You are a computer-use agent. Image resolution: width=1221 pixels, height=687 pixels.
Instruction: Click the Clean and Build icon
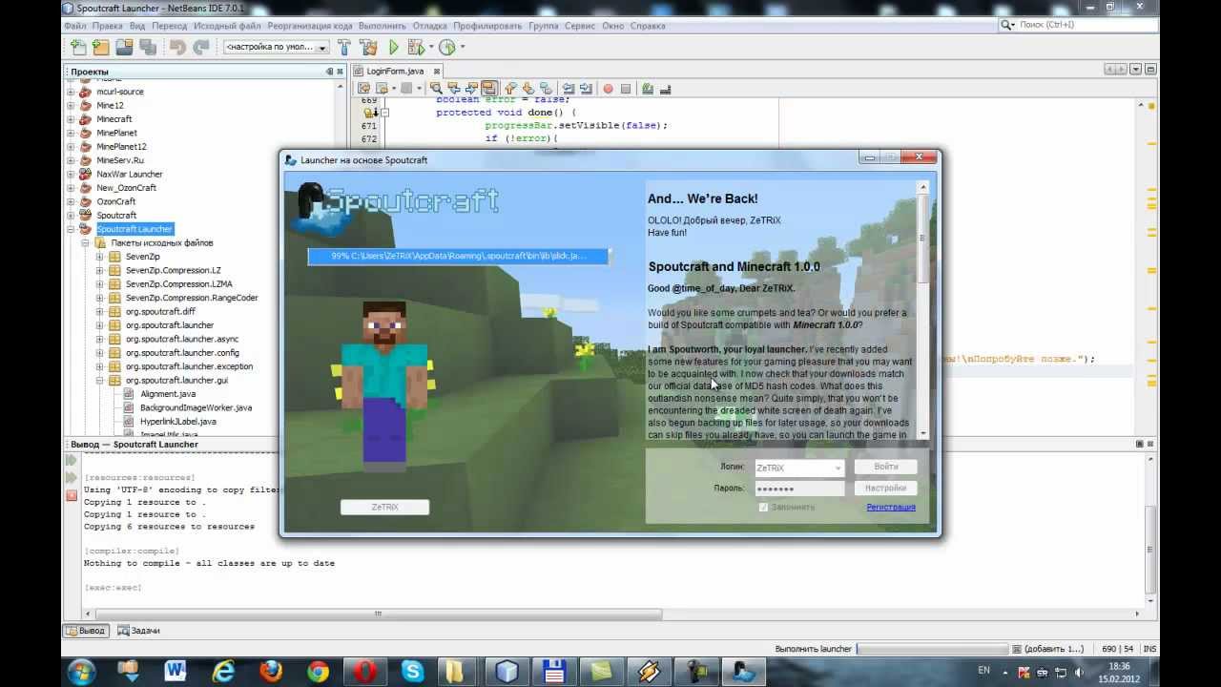point(368,47)
